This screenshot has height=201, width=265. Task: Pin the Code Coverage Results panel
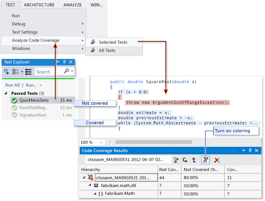[250, 150]
